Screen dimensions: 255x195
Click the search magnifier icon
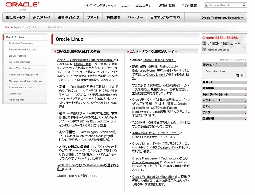pyautogui.click(x=244, y=5)
